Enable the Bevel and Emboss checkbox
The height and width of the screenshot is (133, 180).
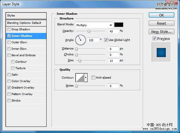click(9, 55)
